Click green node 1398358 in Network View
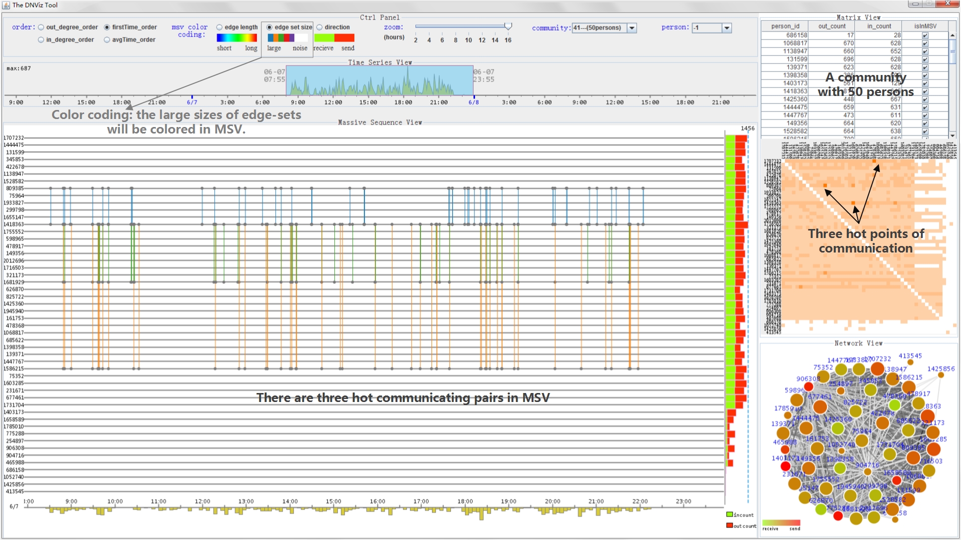 click(840, 468)
